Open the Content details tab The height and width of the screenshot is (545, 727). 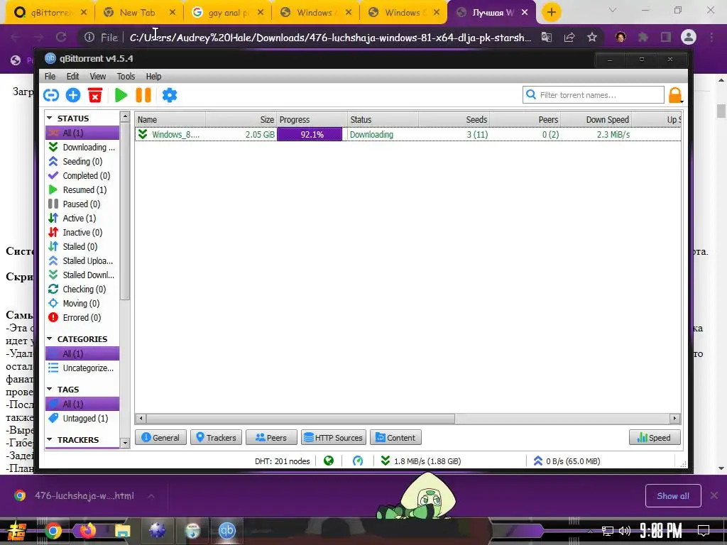pos(395,437)
